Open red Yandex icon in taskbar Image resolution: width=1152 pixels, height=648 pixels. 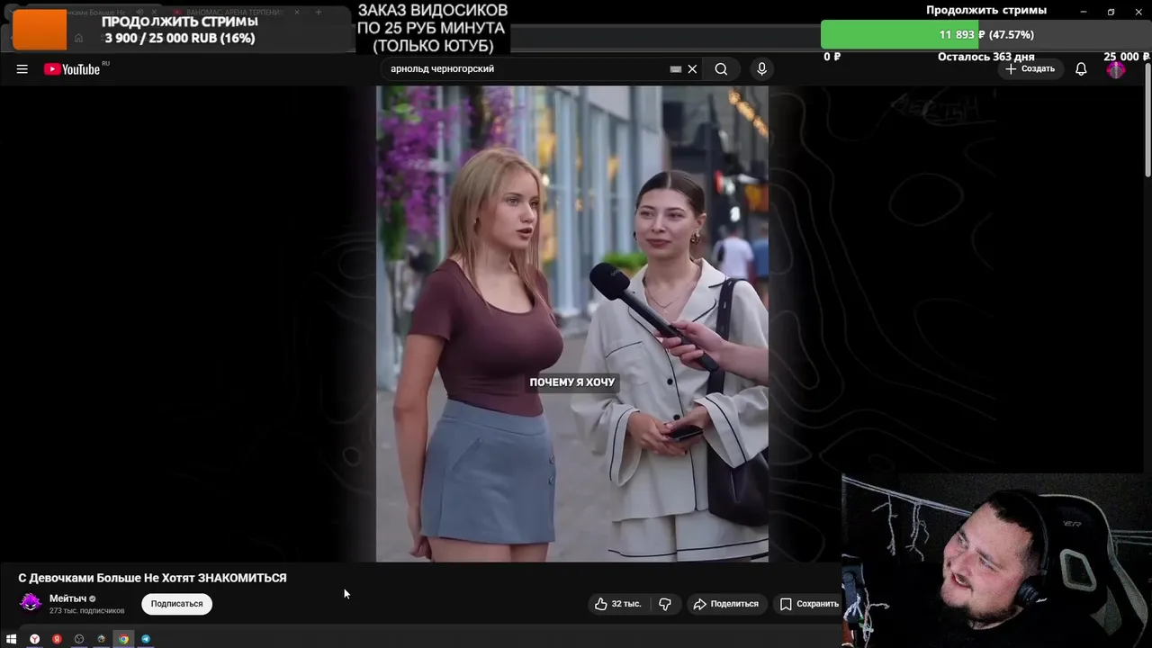click(x=57, y=639)
